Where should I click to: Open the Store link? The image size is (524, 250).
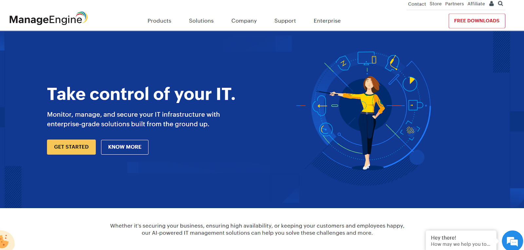[436, 4]
